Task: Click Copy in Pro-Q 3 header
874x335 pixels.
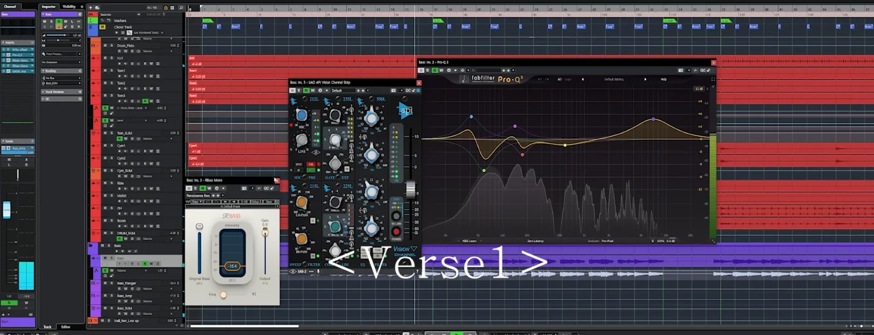Action: click(568, 79)
